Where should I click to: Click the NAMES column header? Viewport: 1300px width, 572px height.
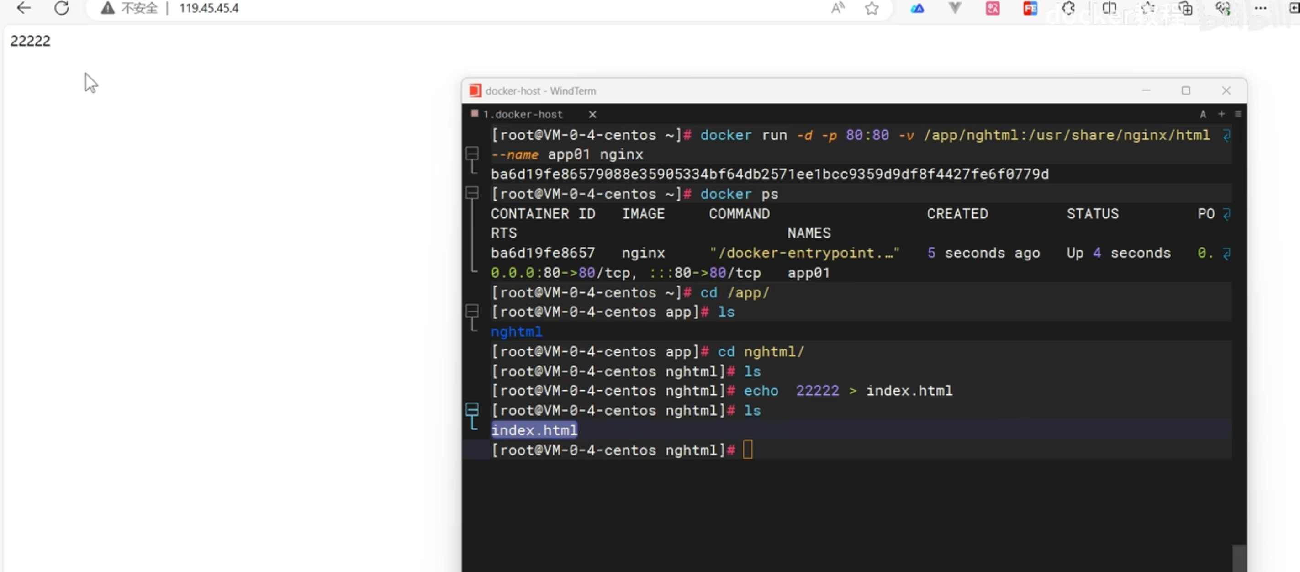[x=809, y=233]
